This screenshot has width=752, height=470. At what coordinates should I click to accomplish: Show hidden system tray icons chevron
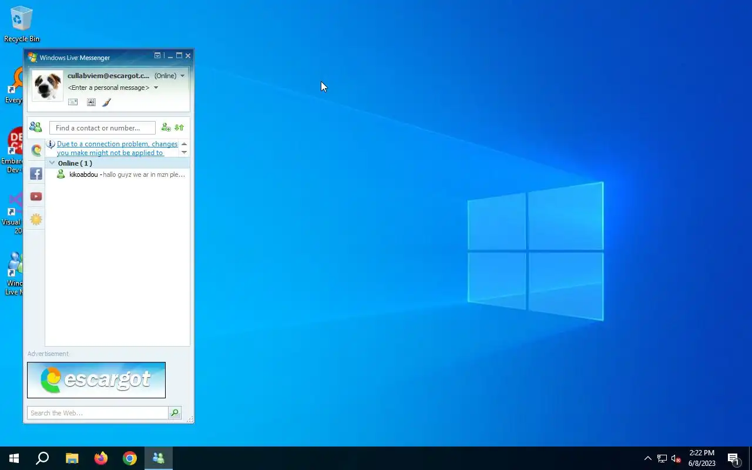click(x=648, y=459)
